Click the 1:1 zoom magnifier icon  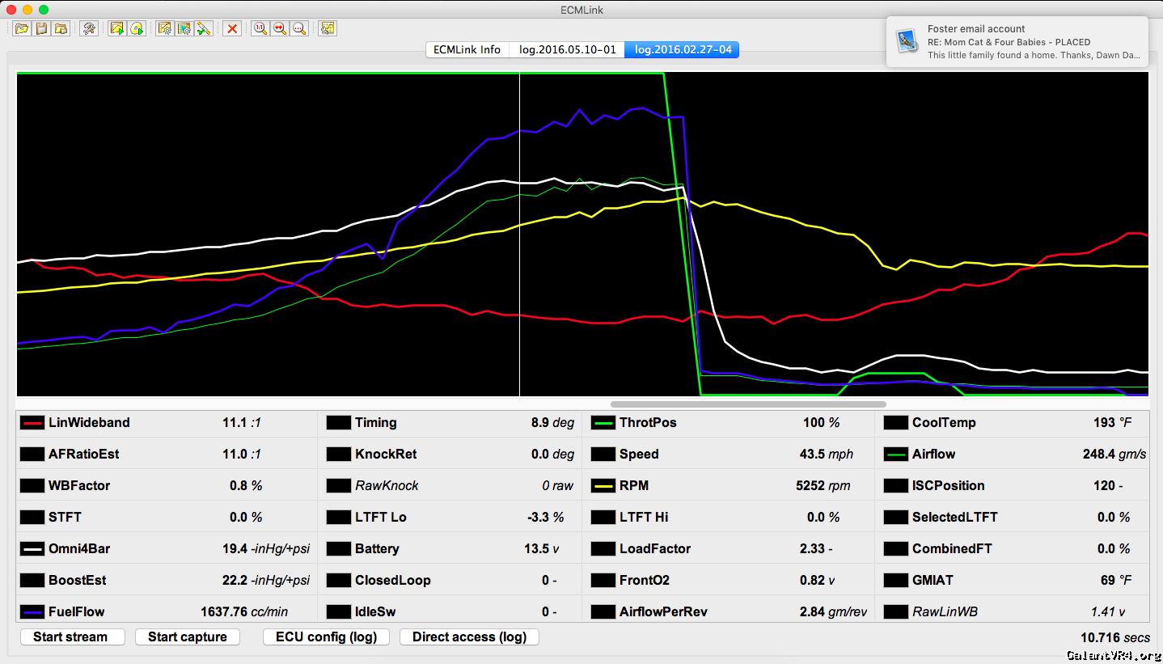tap(260, 28)
